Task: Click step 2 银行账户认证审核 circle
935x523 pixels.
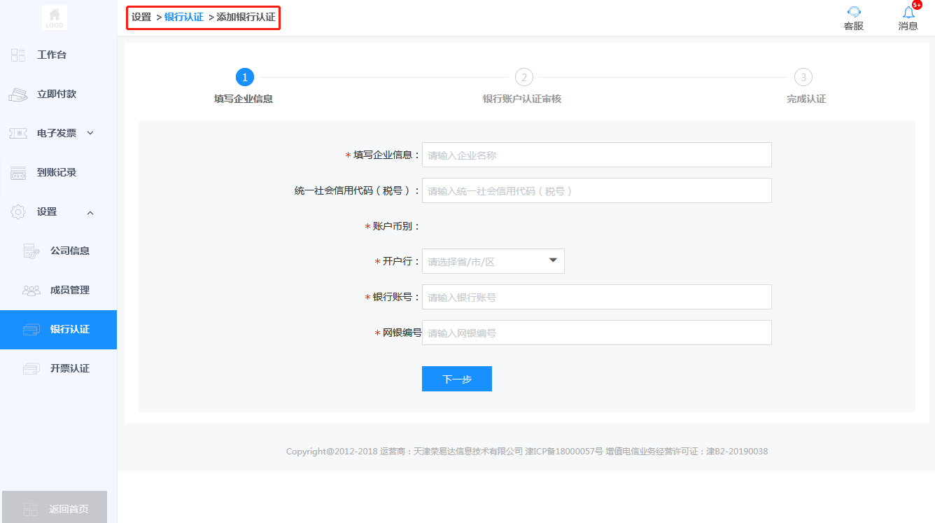Action: click(x=523, y=77)
